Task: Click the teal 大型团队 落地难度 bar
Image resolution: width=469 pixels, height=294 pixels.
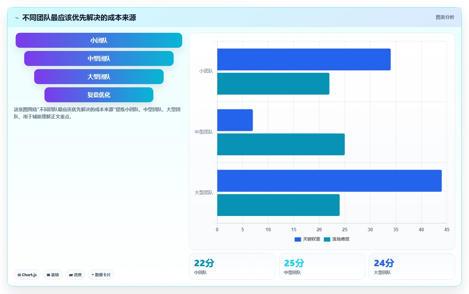Action: tap(278, 205)
